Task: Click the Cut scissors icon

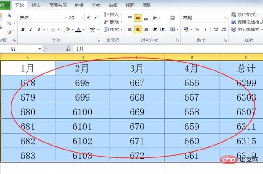Action: (9, 15)
